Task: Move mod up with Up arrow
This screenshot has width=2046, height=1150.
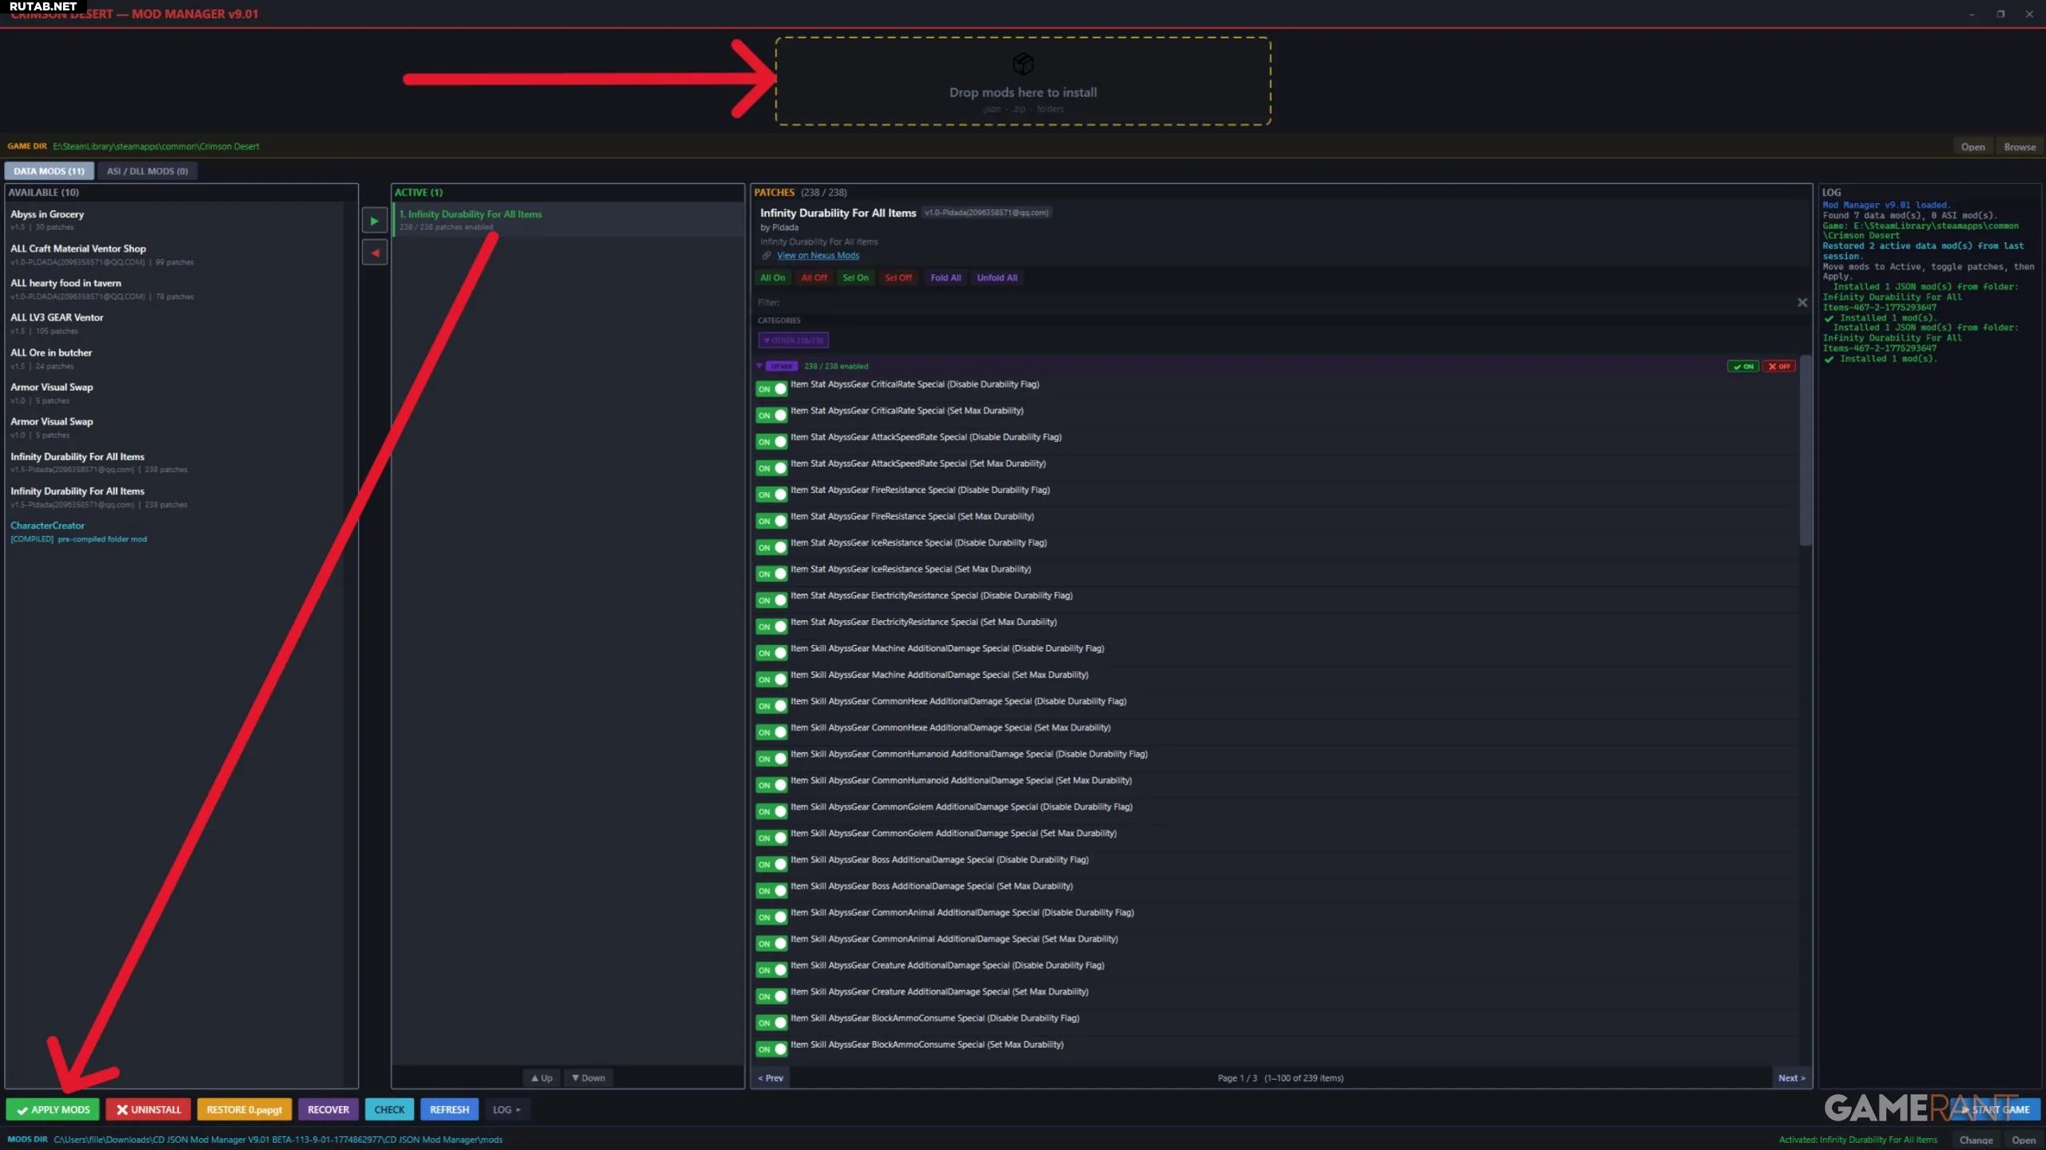Action: [x=542, y=1078]
